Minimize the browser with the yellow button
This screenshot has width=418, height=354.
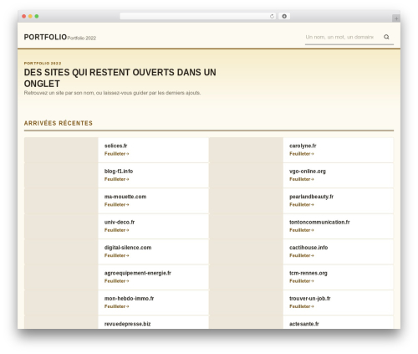coord(30,17)
